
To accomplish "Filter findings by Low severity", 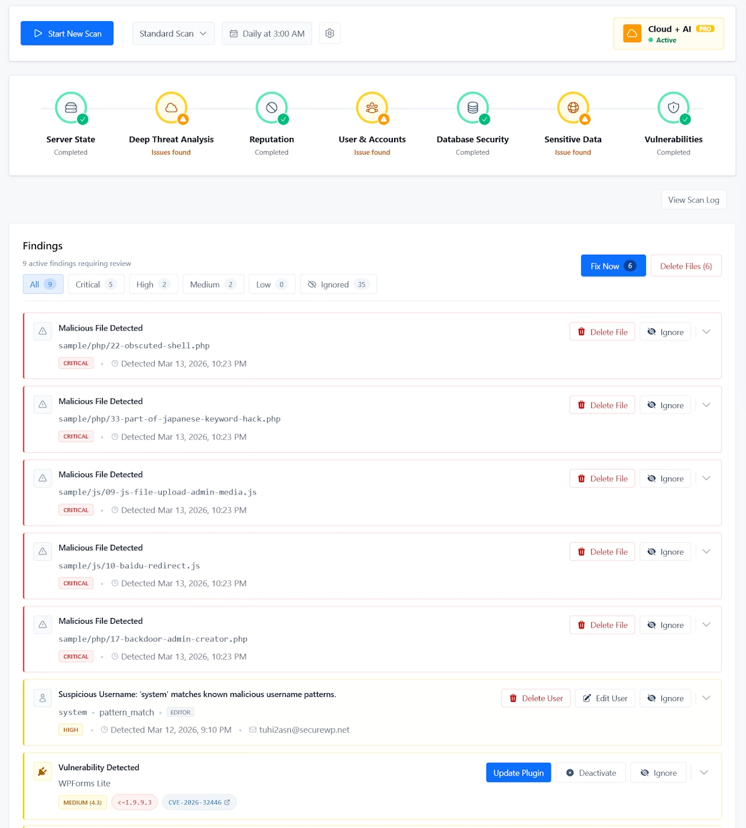I will tap(272, 284).
